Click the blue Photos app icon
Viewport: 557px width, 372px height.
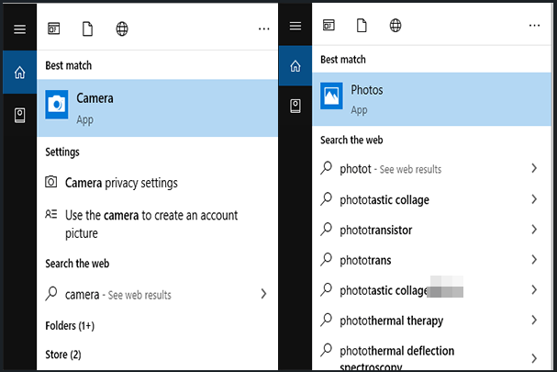(331, 96)
